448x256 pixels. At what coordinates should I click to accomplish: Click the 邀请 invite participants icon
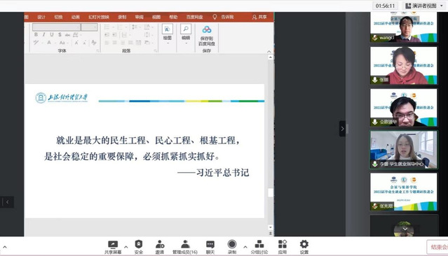tap(160, 247)
